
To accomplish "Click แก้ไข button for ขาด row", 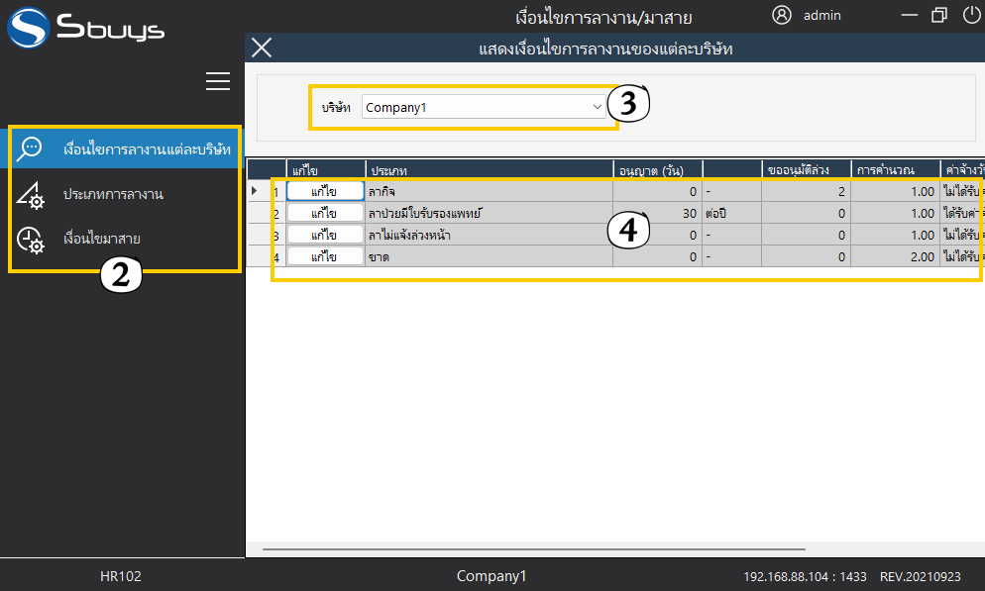I will coord(325,256).
